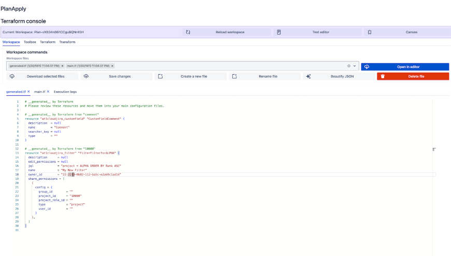Expand the workspace files dropdown
Viewport: 451px width, 256px height.
pyautogui.click(x=355, y=66)
